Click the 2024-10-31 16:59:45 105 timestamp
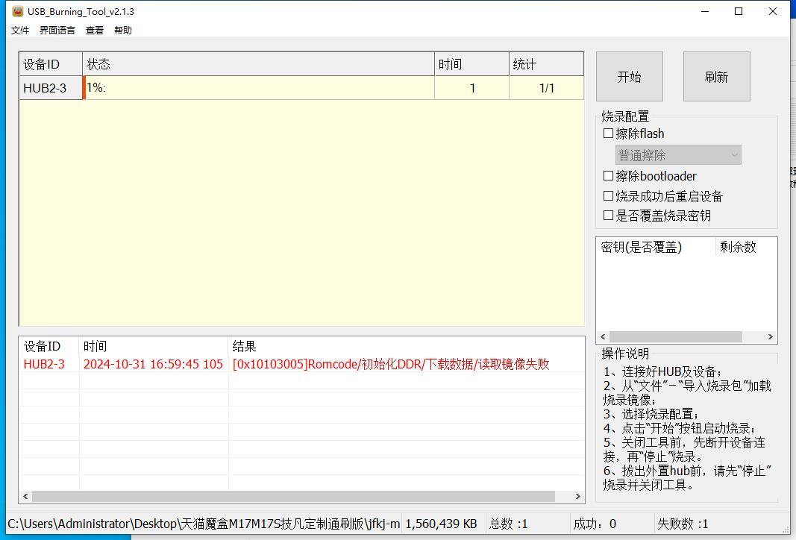The width and height of the screenshot is (796, 540). point(154,365)
